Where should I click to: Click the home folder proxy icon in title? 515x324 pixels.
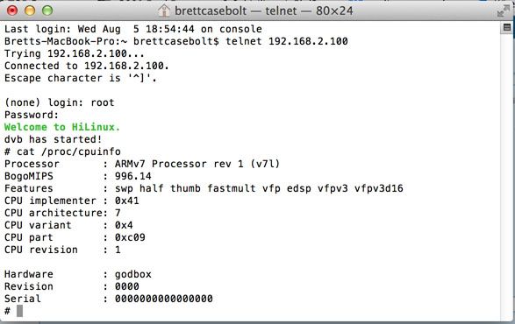coord(163,11)
